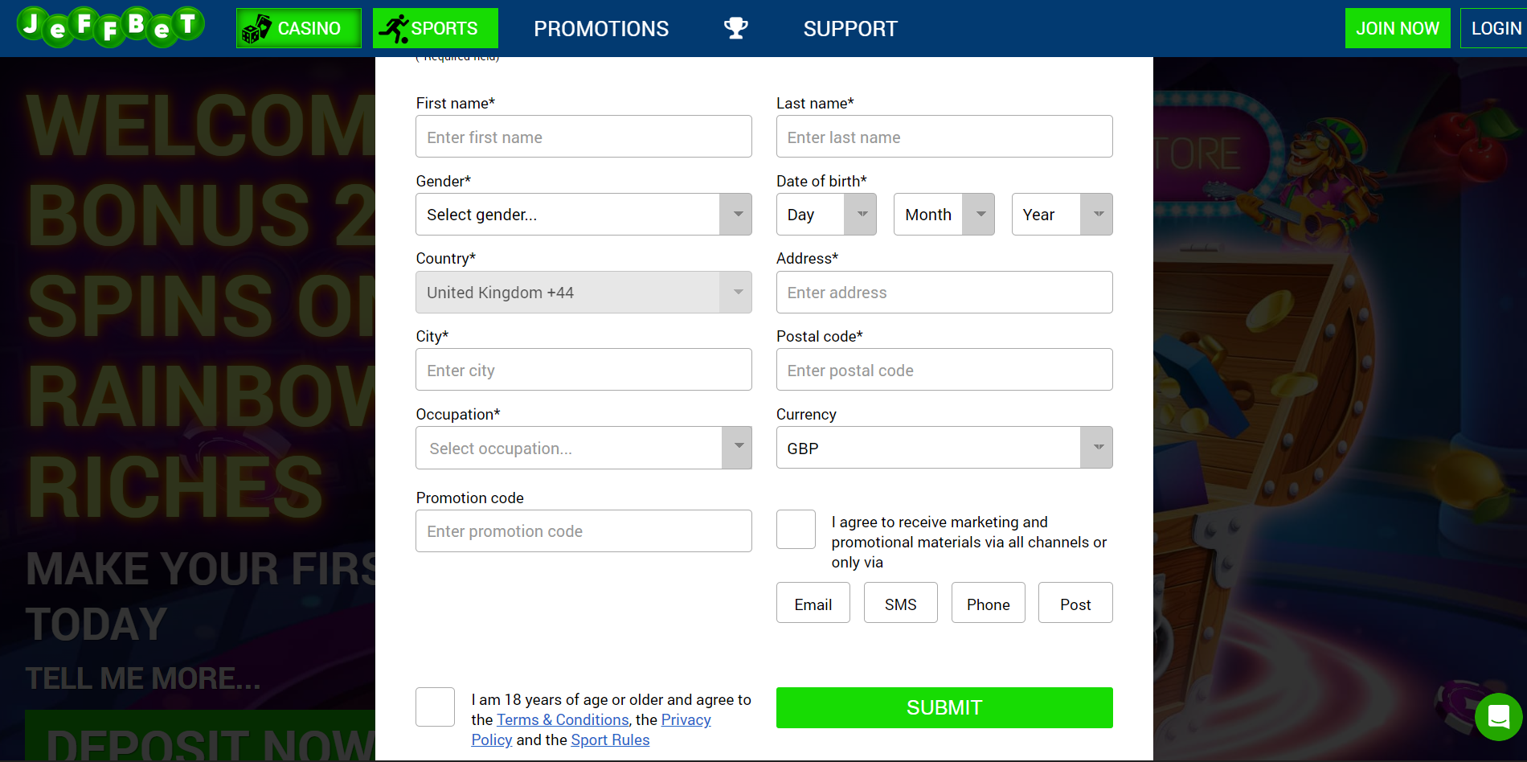The width and height of the screenshot is (1527, 762).
Task: Open the Country United Kingdom dropdown
Action: (x=583, y=293)
